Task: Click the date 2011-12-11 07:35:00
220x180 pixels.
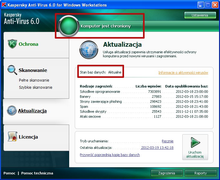Action: tap(192, 111)
